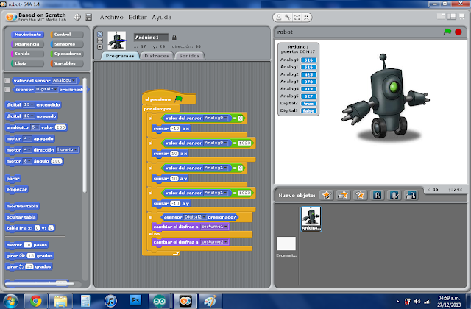This screenshot has width=471, height=309.
Task: Open the motor 8 dropdown on 'ángulo' block
Action: coord(27,161)
